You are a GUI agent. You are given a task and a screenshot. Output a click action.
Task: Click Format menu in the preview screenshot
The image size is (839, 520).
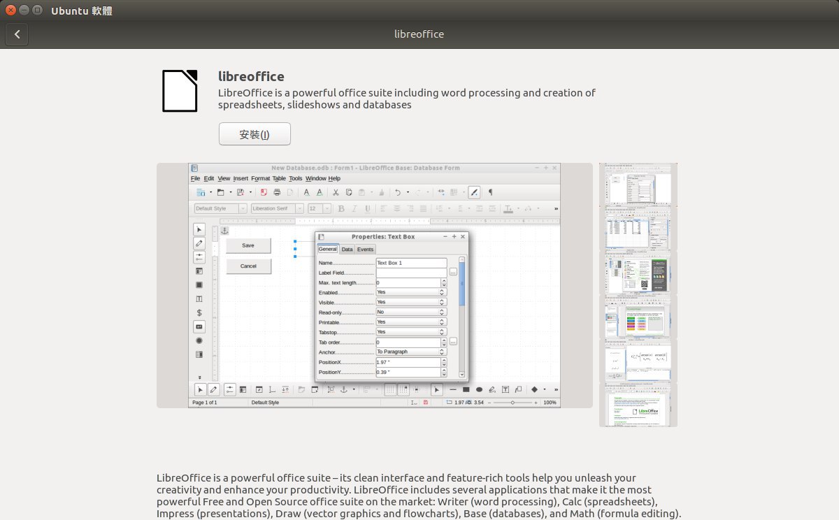[260, 178]
